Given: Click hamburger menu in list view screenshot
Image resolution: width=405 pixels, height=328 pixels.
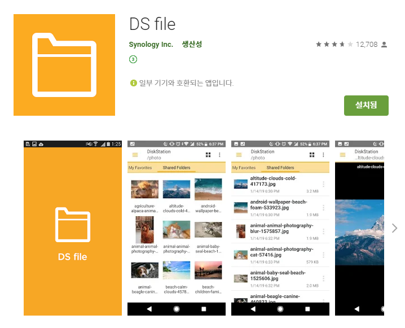Looking at the screenshot, I should [239, 155].
